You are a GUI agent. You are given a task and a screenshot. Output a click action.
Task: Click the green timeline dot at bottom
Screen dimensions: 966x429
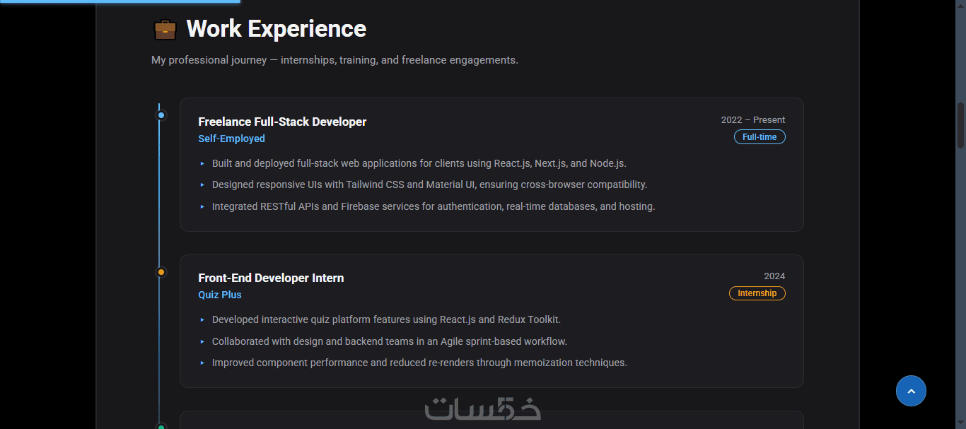click(161, 427)
